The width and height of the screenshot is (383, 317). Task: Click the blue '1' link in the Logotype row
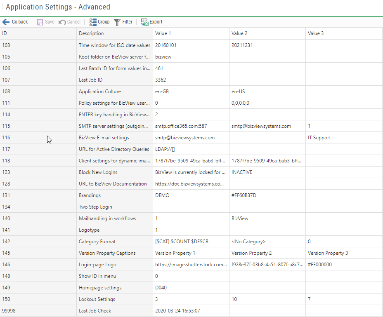point(156,230)
